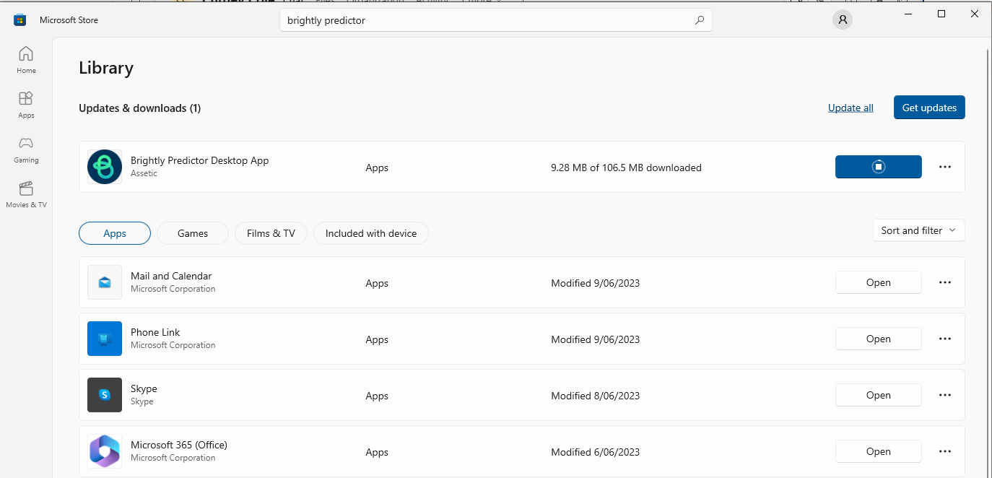The height and width of the screenshot is (478, 992).
Task: Click the Microsoft 365 (Office) name text
Action: pos(179,445)
